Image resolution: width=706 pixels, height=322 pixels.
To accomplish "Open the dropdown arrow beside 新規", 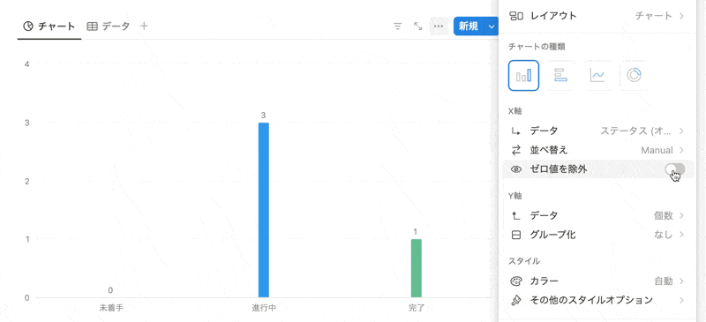I will (492, 26).
